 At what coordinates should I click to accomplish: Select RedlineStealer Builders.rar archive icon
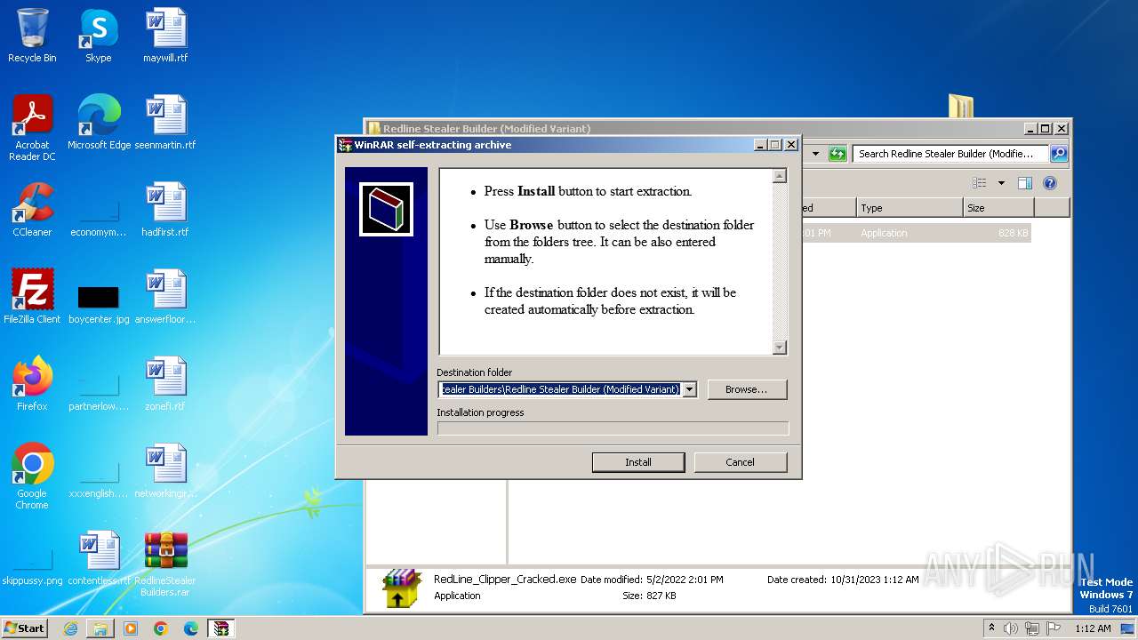point(165,564)
